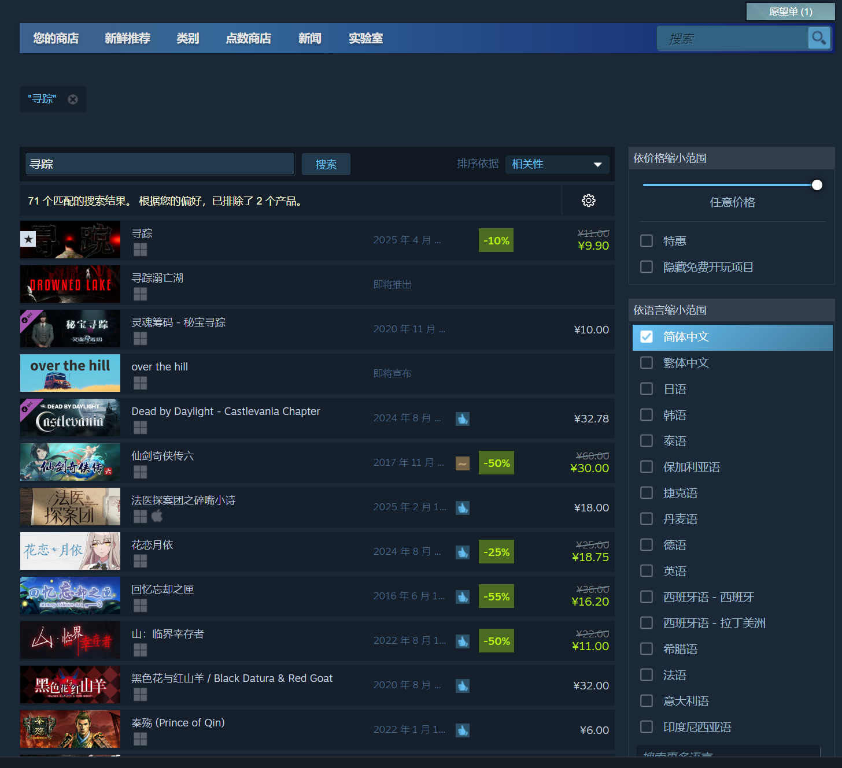Click the magnifier search icon in the navigation bar
Screen dimensions: 842x768
[819, 38]
